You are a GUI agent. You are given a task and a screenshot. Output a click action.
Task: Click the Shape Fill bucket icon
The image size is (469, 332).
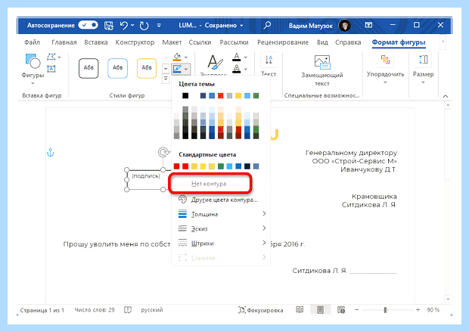[x=177, y=57]
